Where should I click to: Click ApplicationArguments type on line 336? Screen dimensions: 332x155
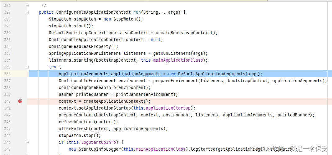tap(84, 74)
